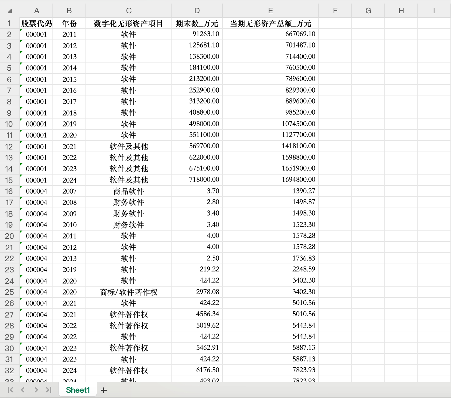Select column D header
Viewport: 451px width, 398px height.
click(x=197, y=11)
